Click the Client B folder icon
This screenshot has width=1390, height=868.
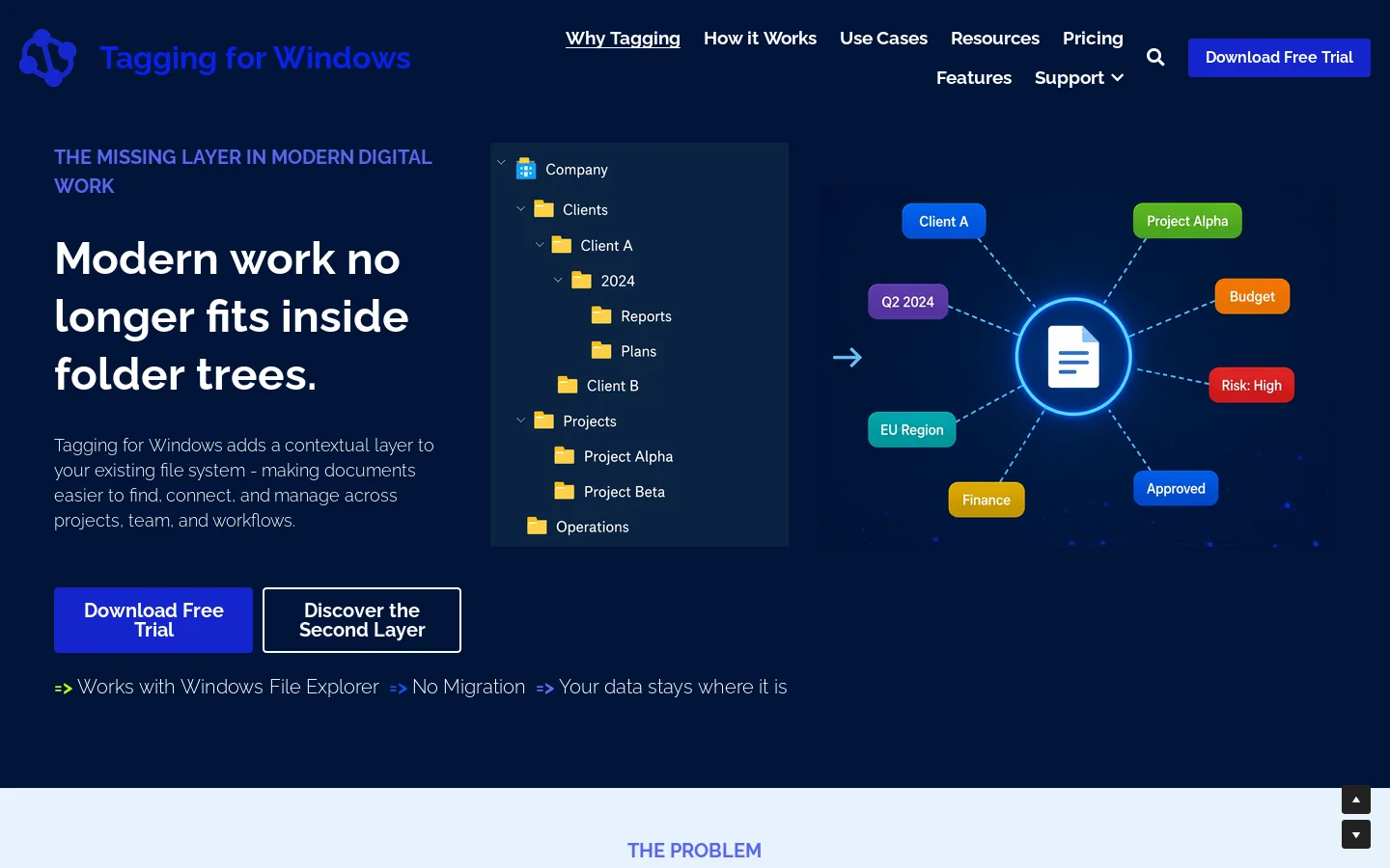pos(568,385)
